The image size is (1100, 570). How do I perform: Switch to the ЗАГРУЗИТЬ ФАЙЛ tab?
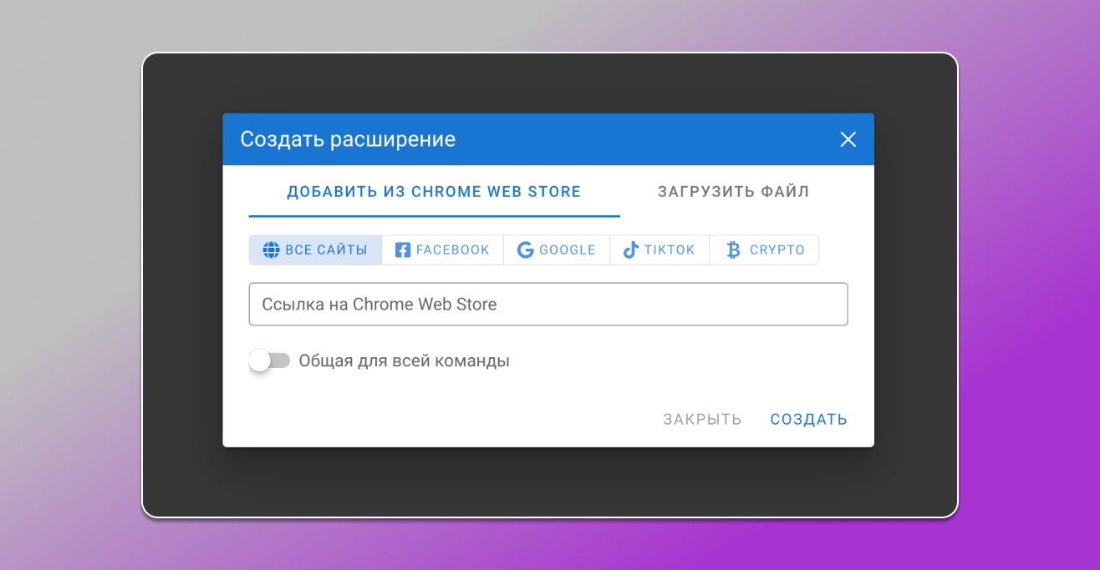(731, 191)
